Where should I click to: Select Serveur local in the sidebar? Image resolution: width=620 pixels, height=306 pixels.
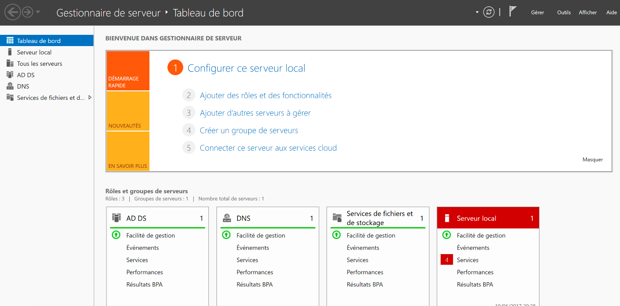(34, 52)
